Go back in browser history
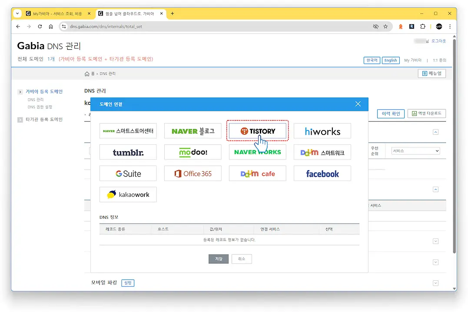The image size is (468, 312). click(x=18, y=26)
